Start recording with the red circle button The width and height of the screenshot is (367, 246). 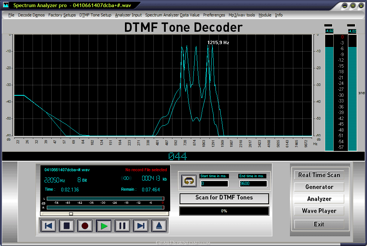[x=85, y=226]
